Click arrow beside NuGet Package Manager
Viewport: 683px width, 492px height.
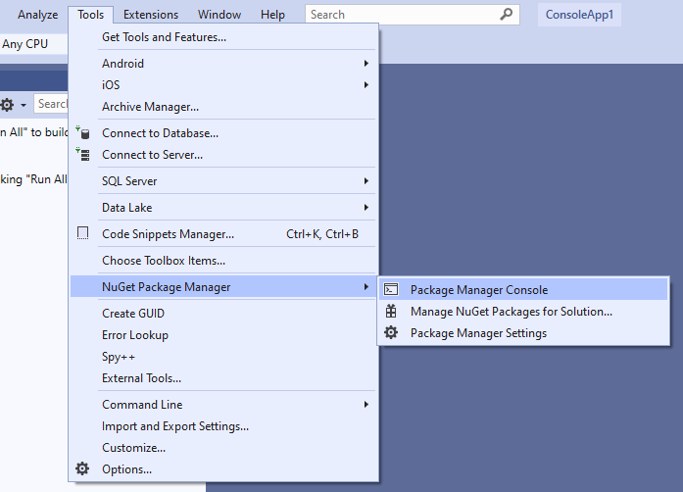[366, 287]
